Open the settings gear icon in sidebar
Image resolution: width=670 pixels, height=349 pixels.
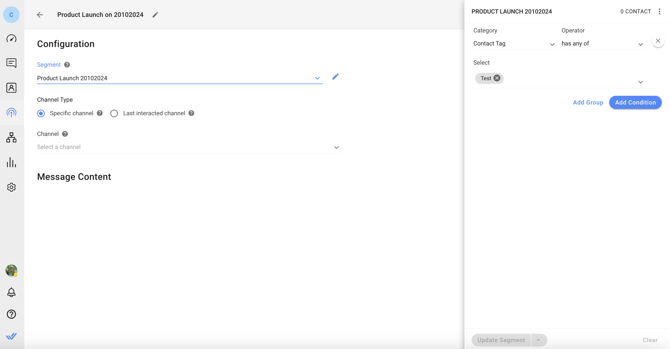[x=11, y=187]
